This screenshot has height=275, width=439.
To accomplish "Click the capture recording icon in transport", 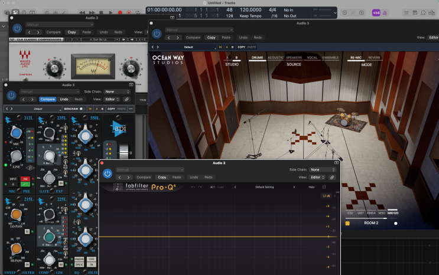I will tap(129, 12).
